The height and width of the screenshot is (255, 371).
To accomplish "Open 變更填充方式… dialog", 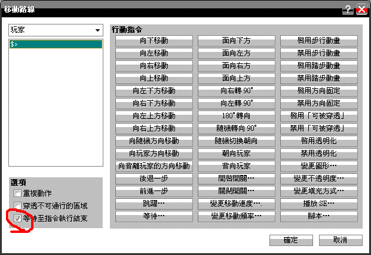I will tap(318, 191).
